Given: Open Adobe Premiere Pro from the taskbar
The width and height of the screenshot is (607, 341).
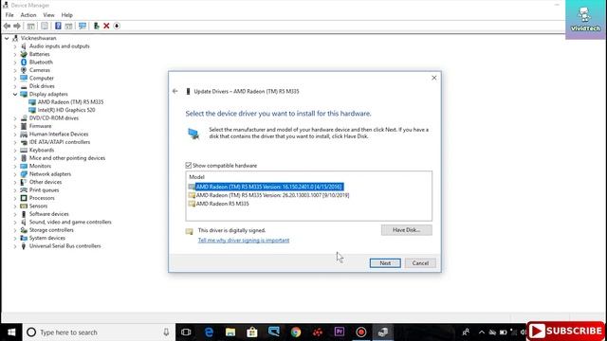Looking at the screenshot, I should pyautogui.click(x=340, y=332).
